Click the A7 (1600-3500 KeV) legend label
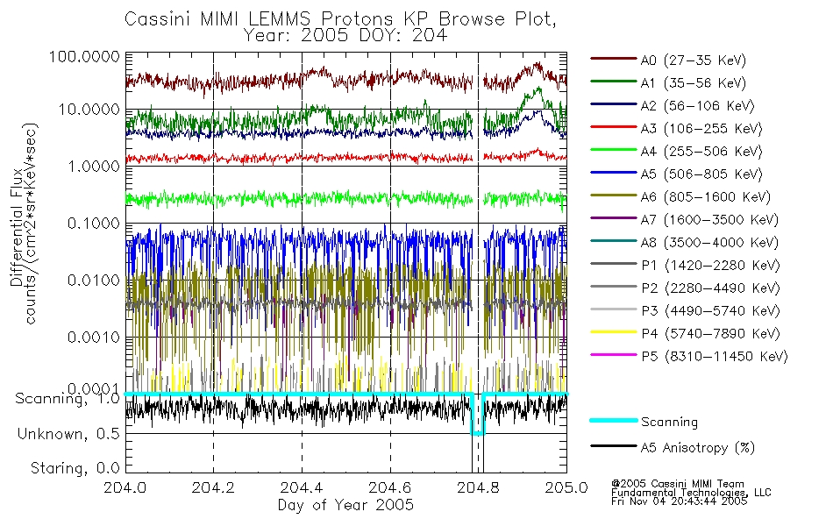Screen dimensions: 833x526 709,220
